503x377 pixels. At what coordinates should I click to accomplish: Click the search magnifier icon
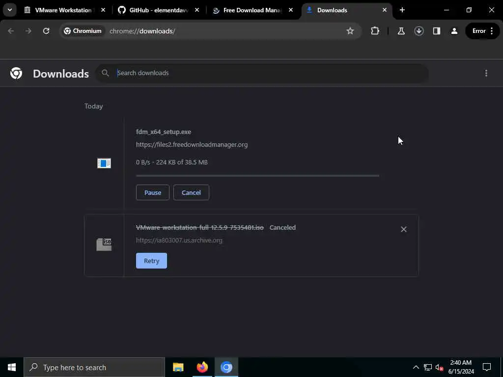(105, 73)
